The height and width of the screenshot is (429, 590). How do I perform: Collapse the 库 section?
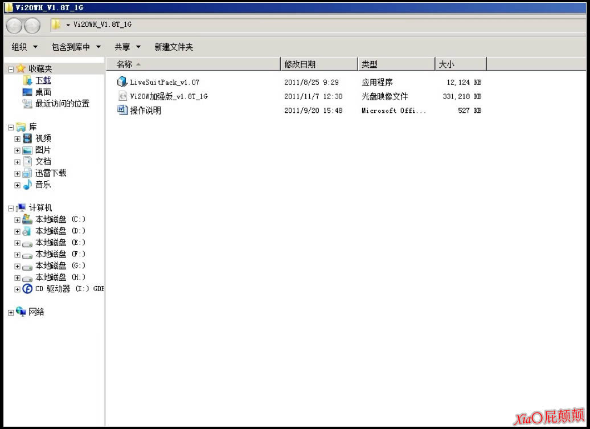[x=10, y=126]
